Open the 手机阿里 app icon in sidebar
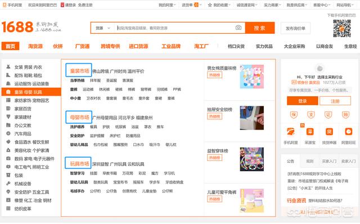This screenshot has height=224, width=360. [291, 132]
